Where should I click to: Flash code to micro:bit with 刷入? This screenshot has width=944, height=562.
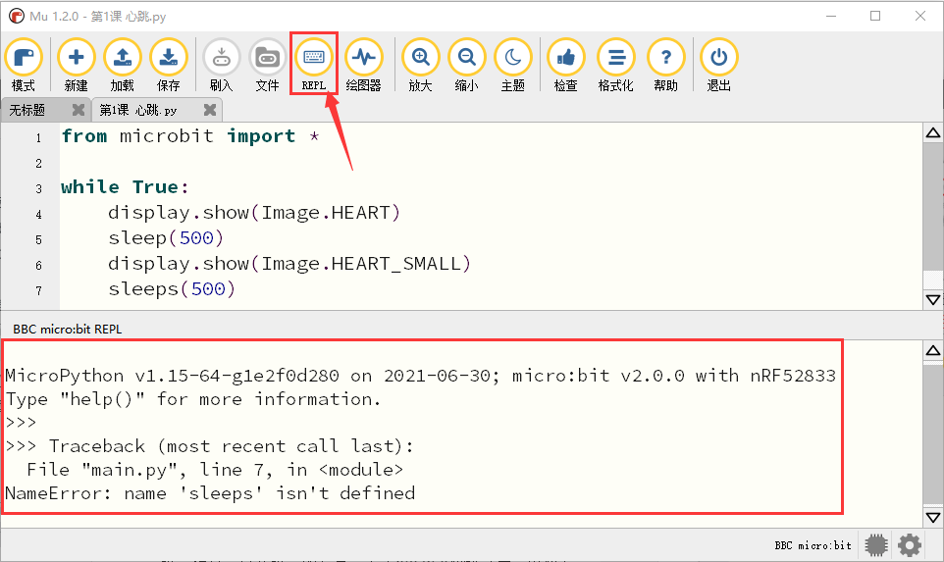point(222,65)
